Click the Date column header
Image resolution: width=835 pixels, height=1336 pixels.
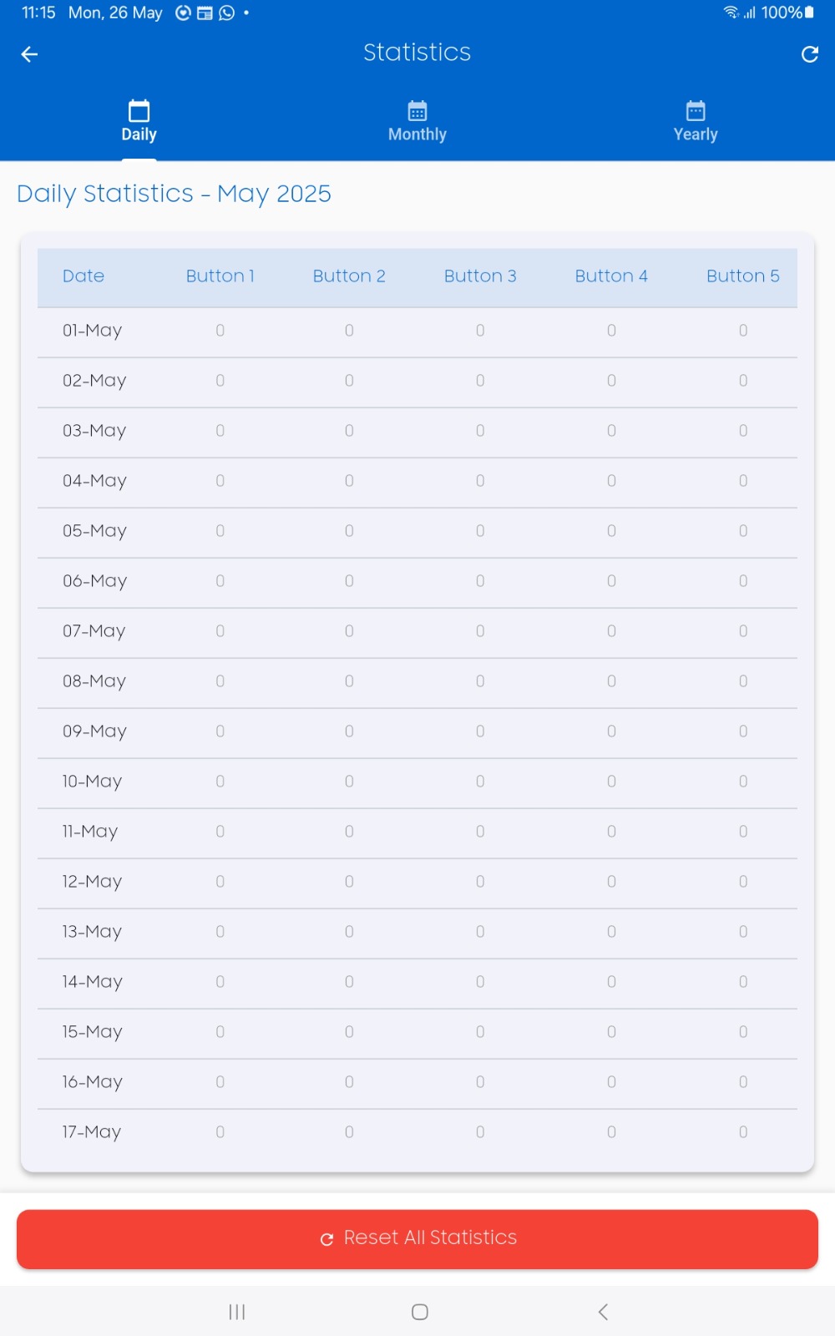[83, 276]
